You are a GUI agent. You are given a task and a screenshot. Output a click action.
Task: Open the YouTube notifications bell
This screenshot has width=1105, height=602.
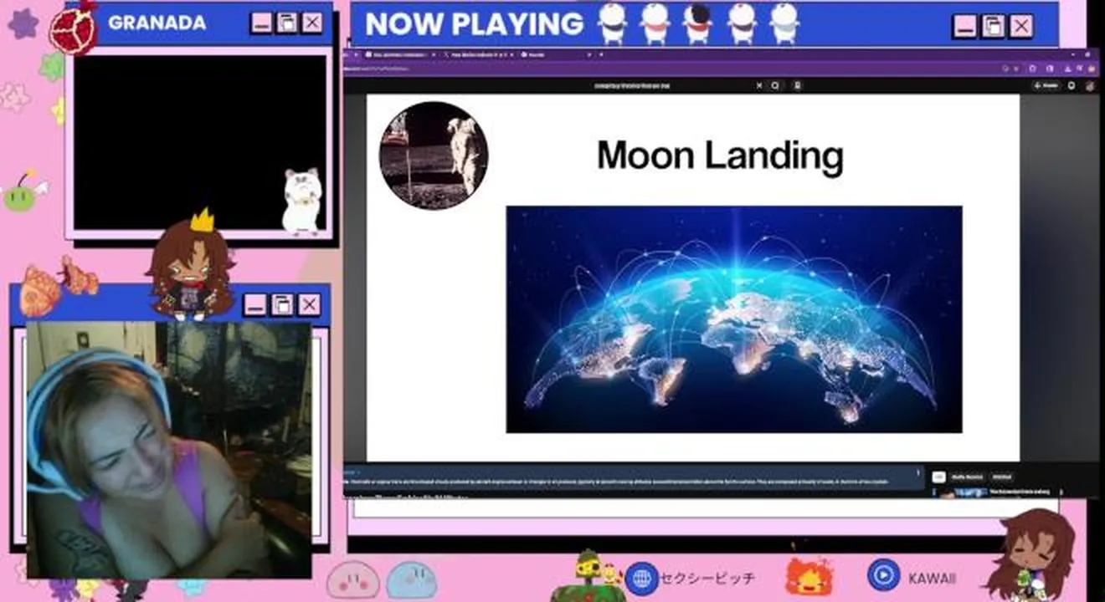click(1072, 85)
